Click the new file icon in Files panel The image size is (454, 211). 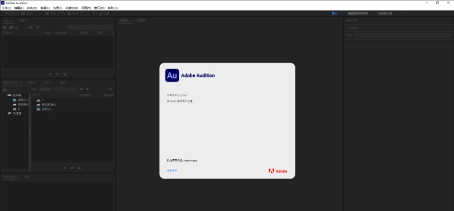pos(17,27)
